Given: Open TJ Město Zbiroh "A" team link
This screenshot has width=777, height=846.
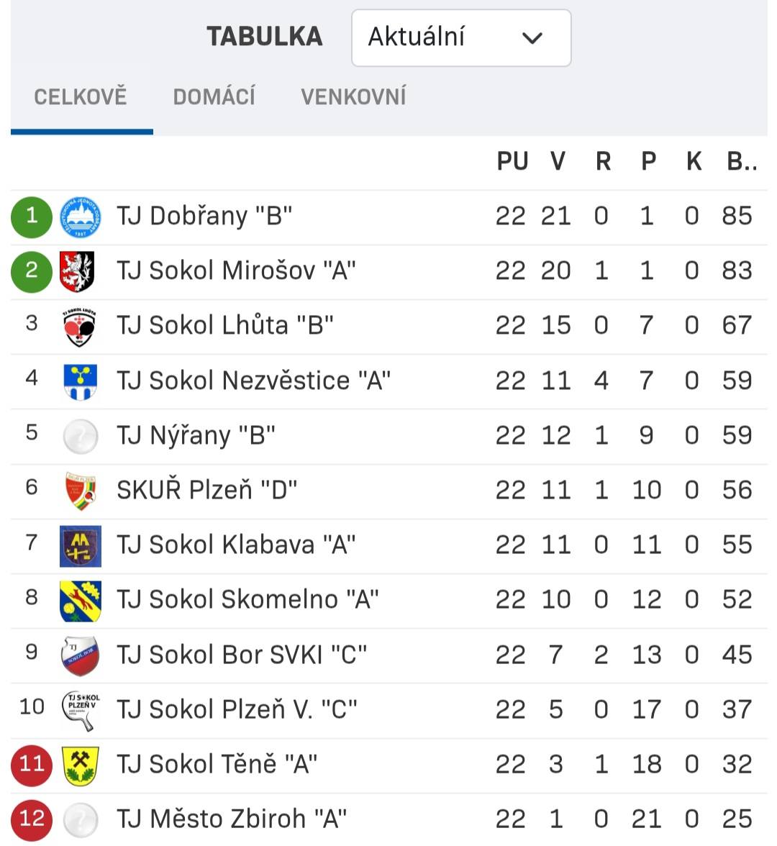Looking at the screenshot, I should pyautogui.click(x=232, y=819).
